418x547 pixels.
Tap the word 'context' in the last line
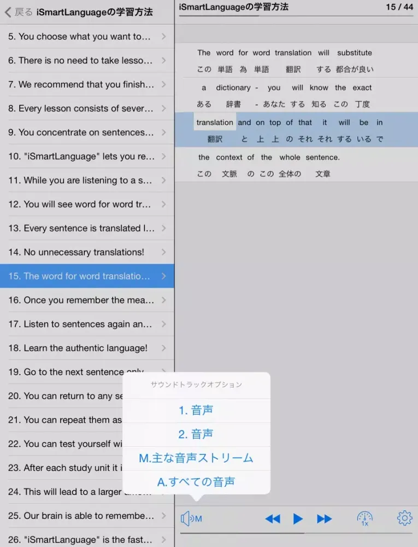point(229,158)
